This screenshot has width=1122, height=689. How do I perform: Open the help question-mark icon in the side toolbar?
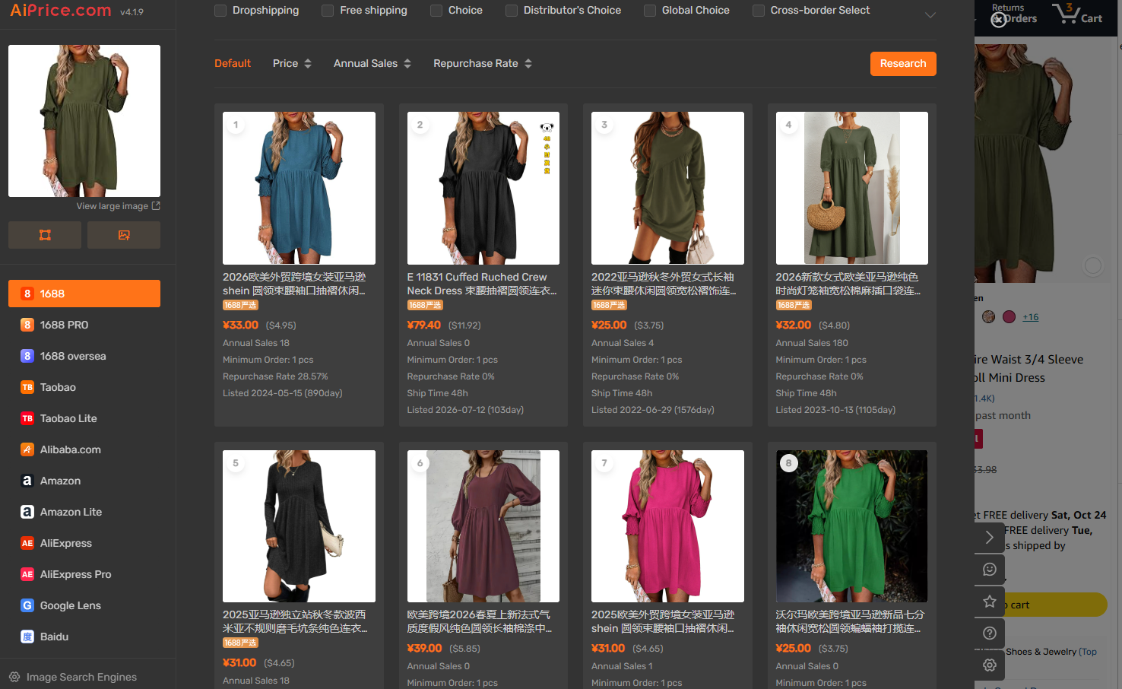[x=990, y=633]
